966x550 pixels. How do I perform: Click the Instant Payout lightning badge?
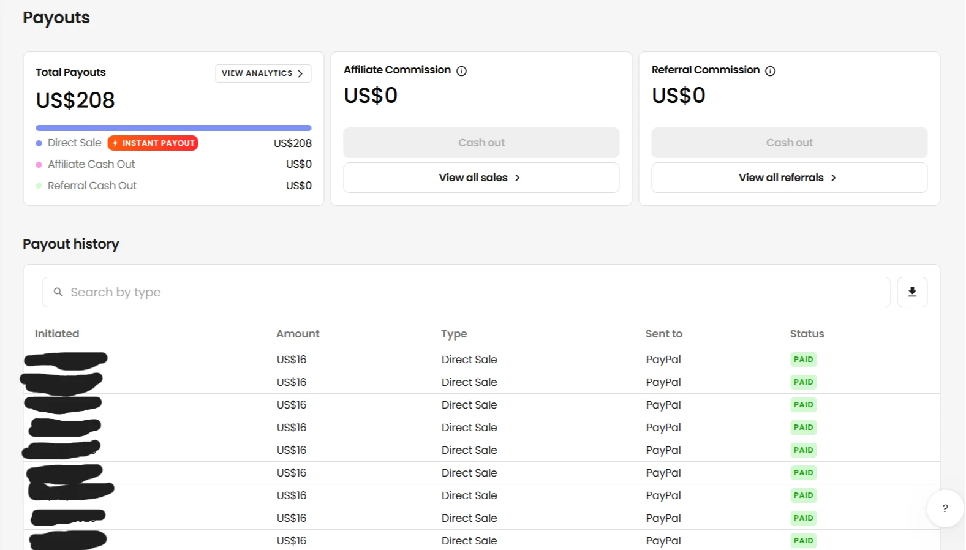pos(153,143)
